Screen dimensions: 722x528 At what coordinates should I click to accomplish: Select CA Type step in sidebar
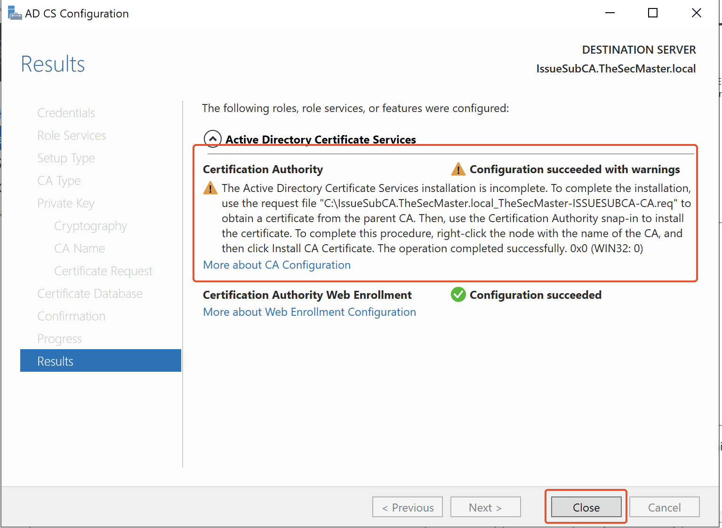(x=59, y=181)
